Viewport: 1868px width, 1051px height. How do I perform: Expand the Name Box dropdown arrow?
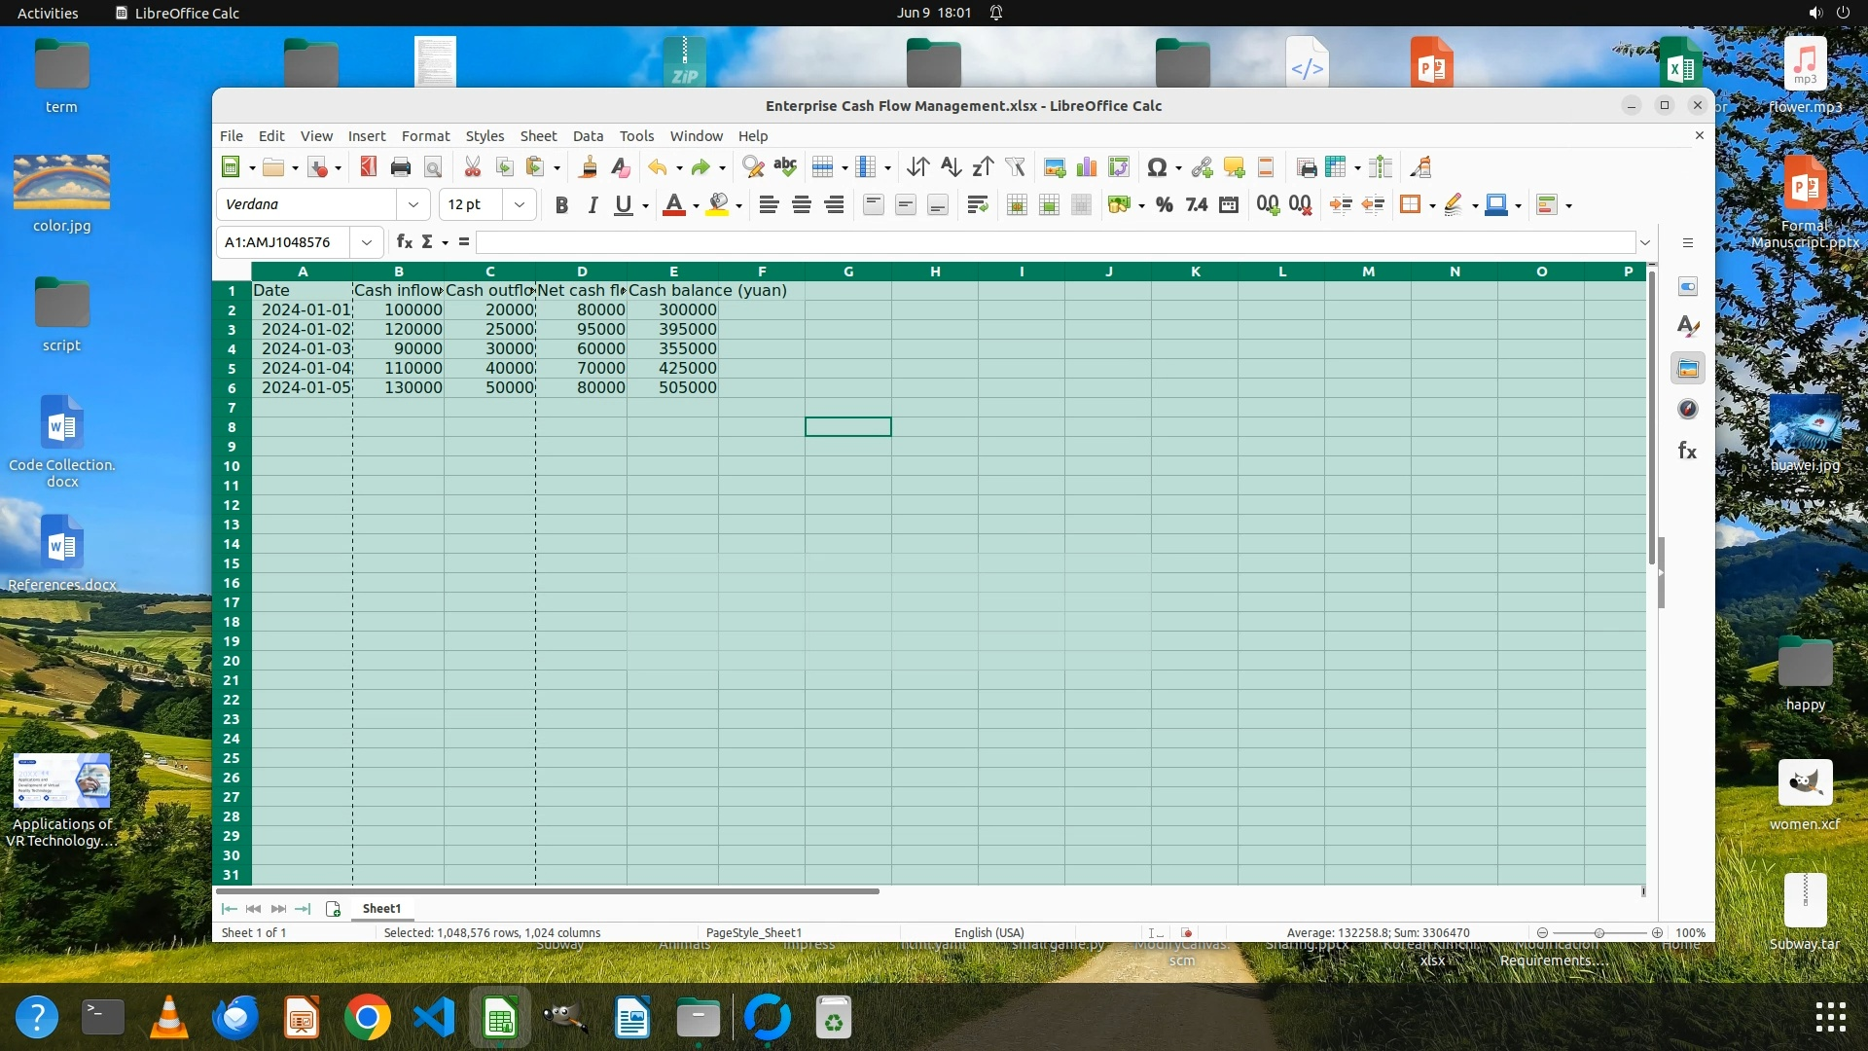367,242
